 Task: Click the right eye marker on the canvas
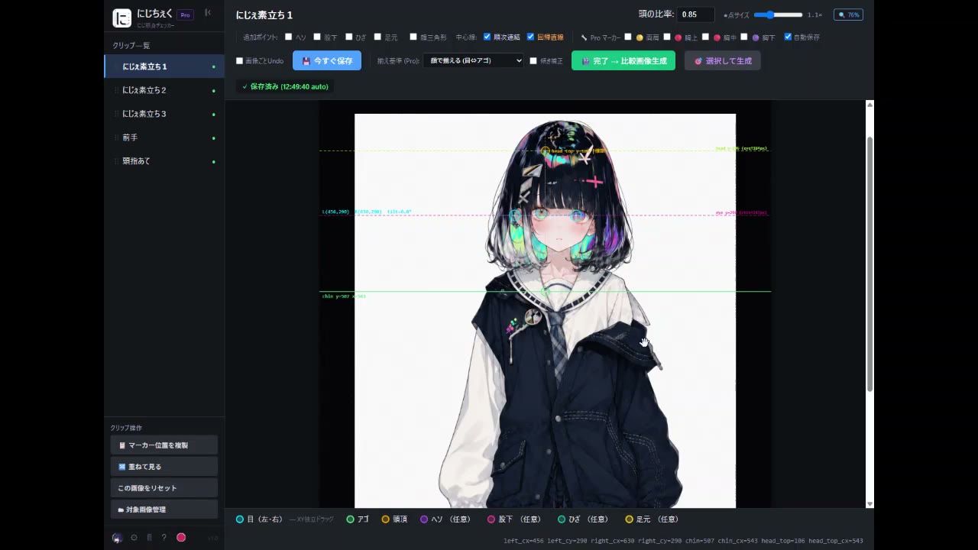578,215
